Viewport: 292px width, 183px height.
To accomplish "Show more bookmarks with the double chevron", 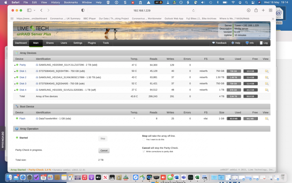I will click(x=273, y=19).
